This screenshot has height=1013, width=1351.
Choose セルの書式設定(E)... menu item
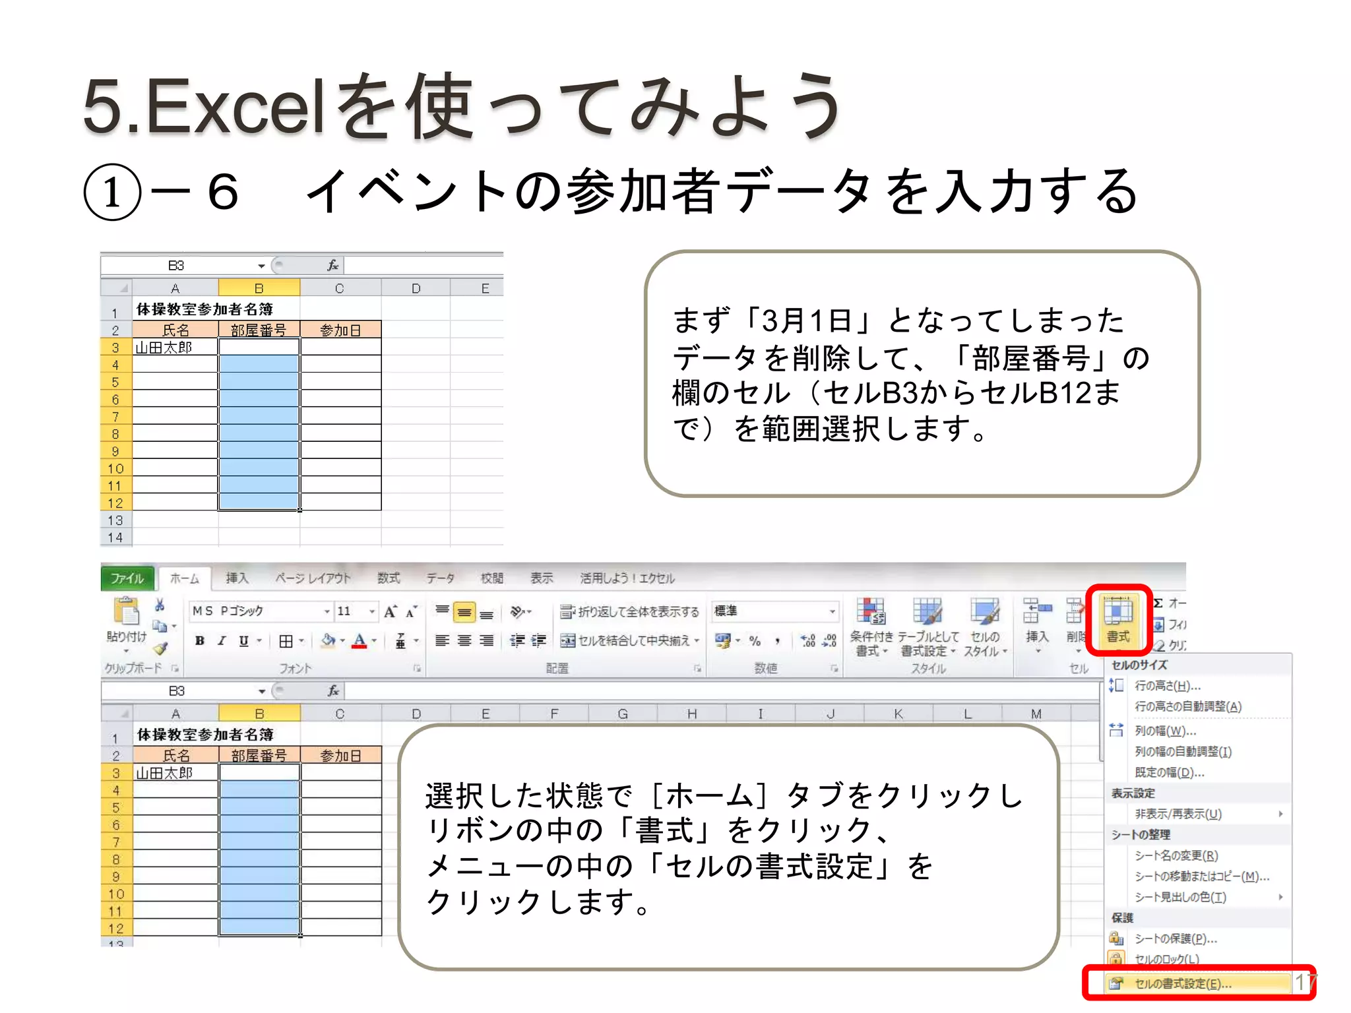click(x=1198, y=983)
